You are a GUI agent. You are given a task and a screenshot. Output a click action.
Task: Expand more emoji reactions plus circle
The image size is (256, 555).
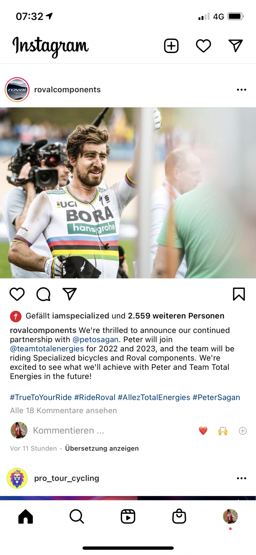click(243, 431)
